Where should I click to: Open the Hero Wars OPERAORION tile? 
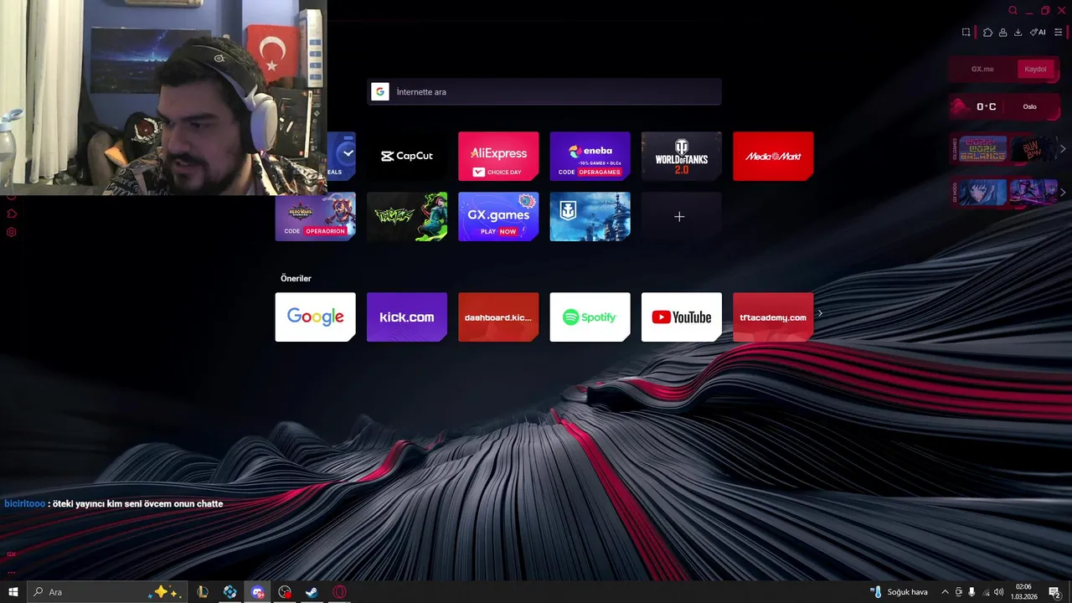[x=316, y=216]
